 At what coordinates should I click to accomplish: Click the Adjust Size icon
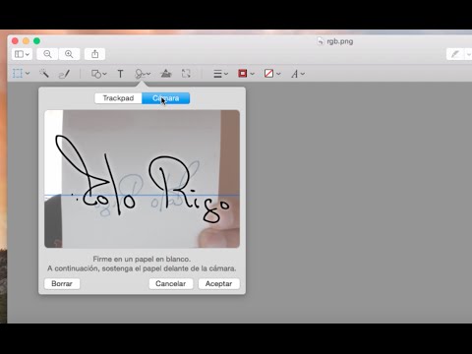[186, 74]
